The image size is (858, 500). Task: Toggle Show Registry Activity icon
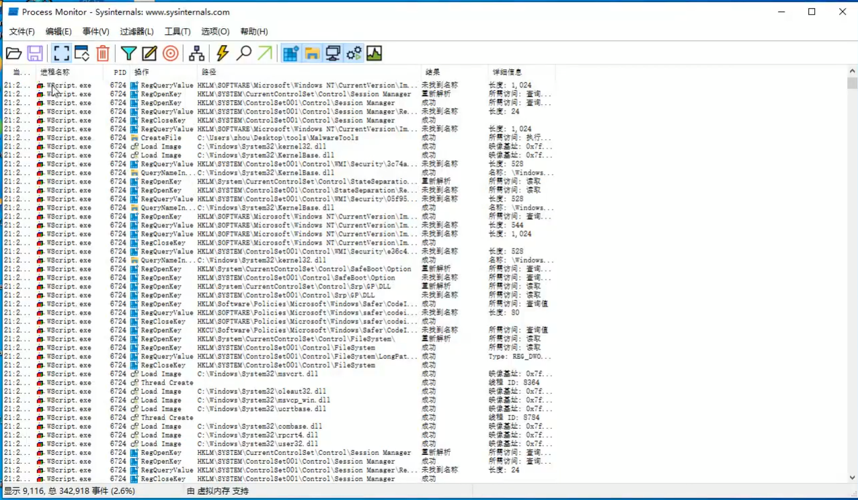tap(290, 53)
